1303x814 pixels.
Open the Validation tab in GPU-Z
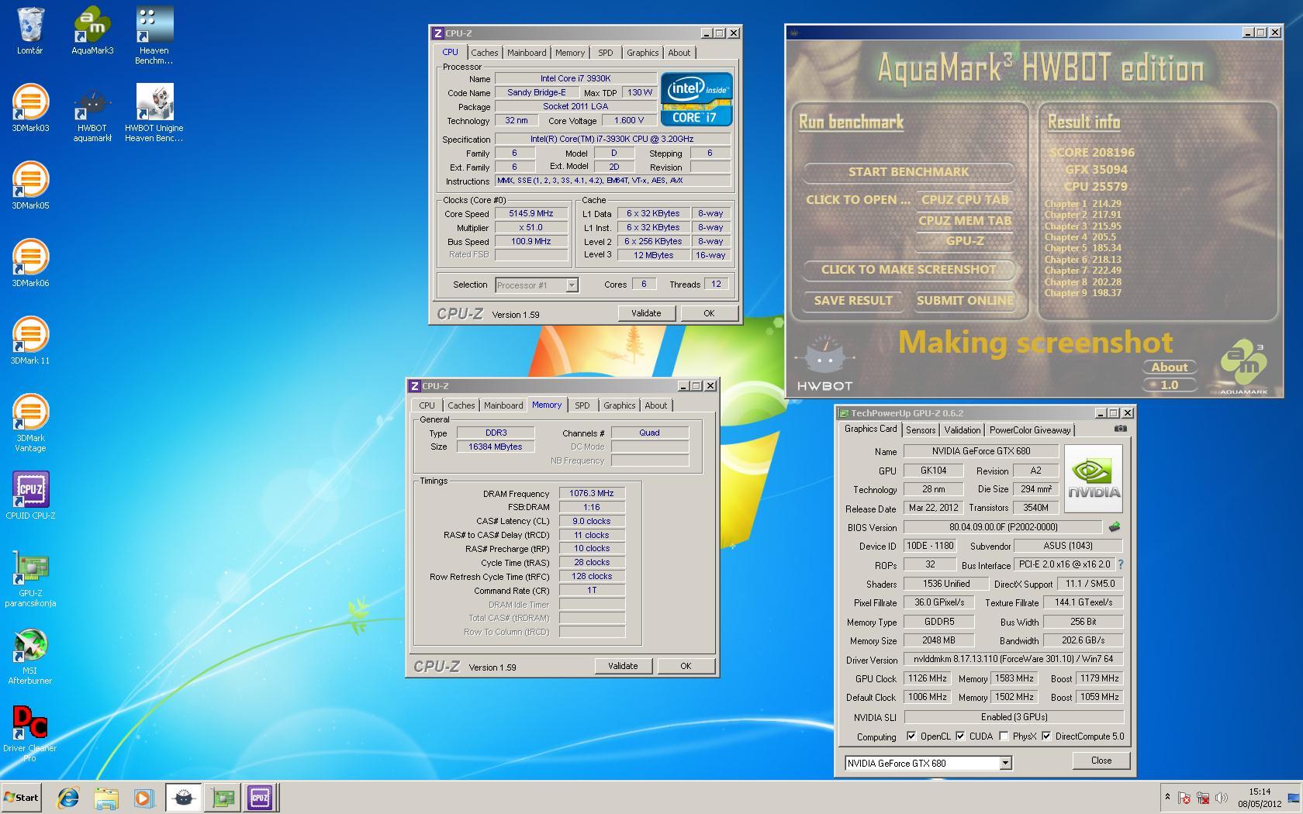[x=963, y=430]
